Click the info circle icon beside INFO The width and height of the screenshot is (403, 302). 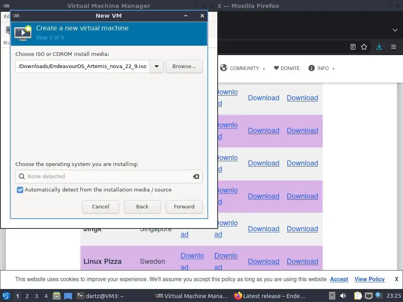311,68
